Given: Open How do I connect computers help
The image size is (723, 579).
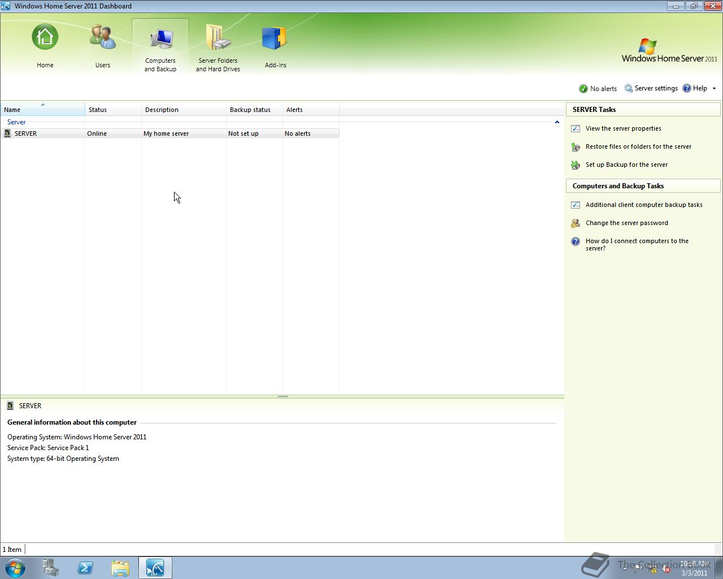Looking at the screenshot, I should pyautogui.click(x=637, y=244).
